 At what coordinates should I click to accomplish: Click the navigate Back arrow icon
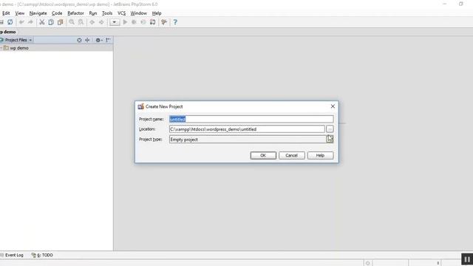point(92,22)
